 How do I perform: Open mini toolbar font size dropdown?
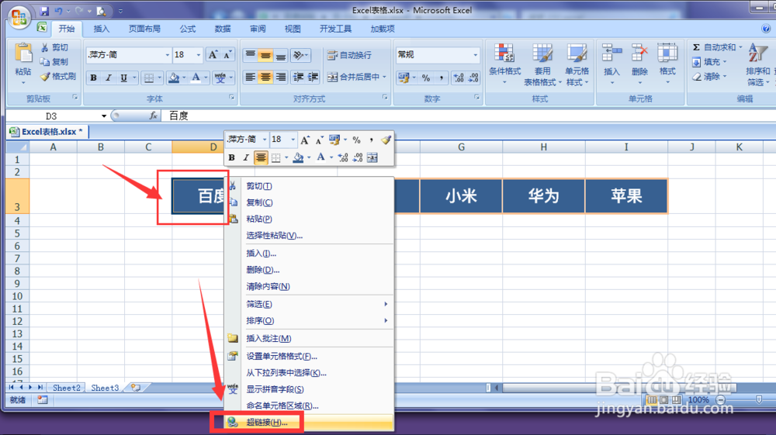click(293, 140)
